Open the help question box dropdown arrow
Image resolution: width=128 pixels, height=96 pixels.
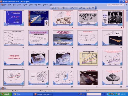(125, 5)
